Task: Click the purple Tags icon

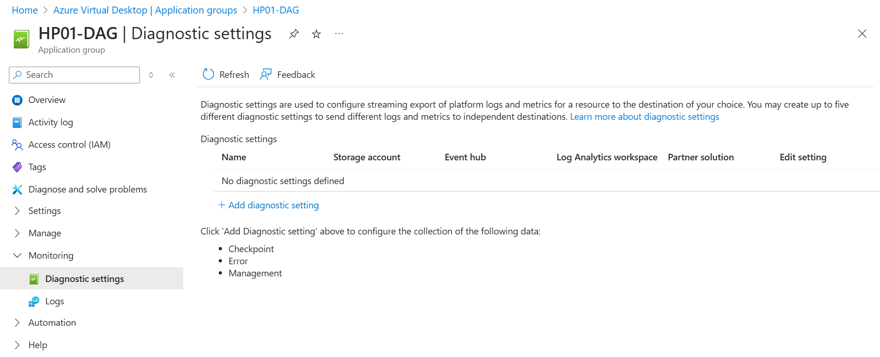Action: (x=17, y=167)
